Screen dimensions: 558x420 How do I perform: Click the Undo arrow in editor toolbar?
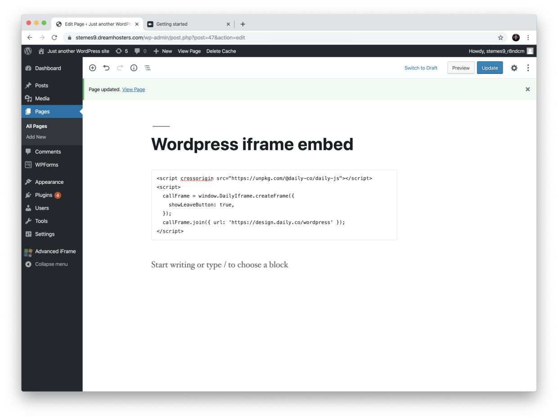106,68
